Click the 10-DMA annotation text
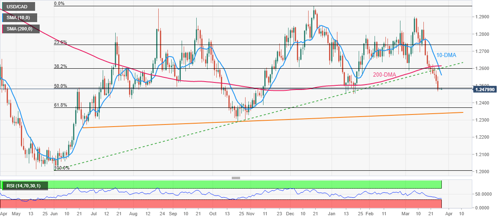 tap(446, 55)
